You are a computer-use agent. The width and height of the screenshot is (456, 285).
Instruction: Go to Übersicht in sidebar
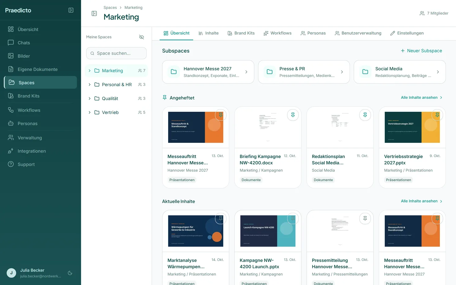[41, 29]
